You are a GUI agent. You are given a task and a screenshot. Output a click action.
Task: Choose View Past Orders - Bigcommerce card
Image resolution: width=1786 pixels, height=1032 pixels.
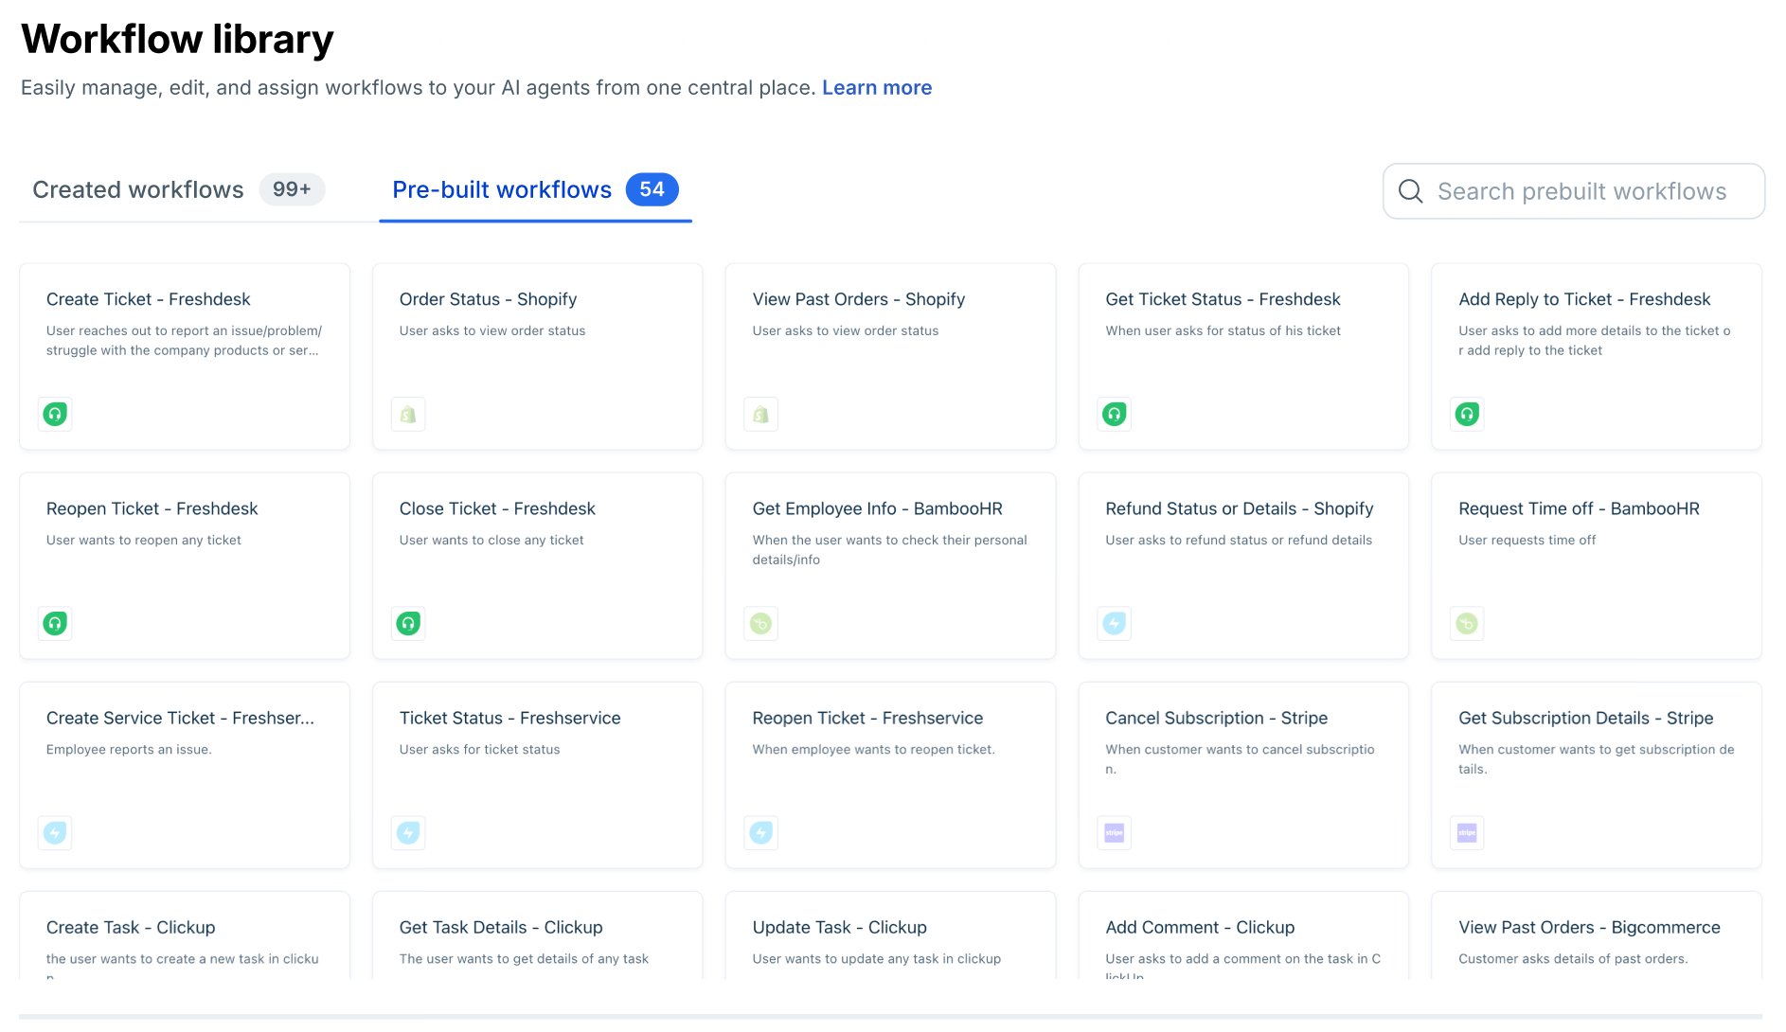pyautogui.click(x=1597, y=935)
